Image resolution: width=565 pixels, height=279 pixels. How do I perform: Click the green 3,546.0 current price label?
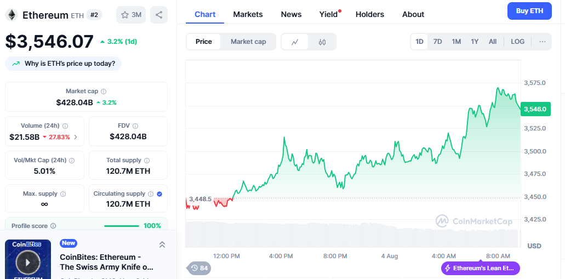535,109
